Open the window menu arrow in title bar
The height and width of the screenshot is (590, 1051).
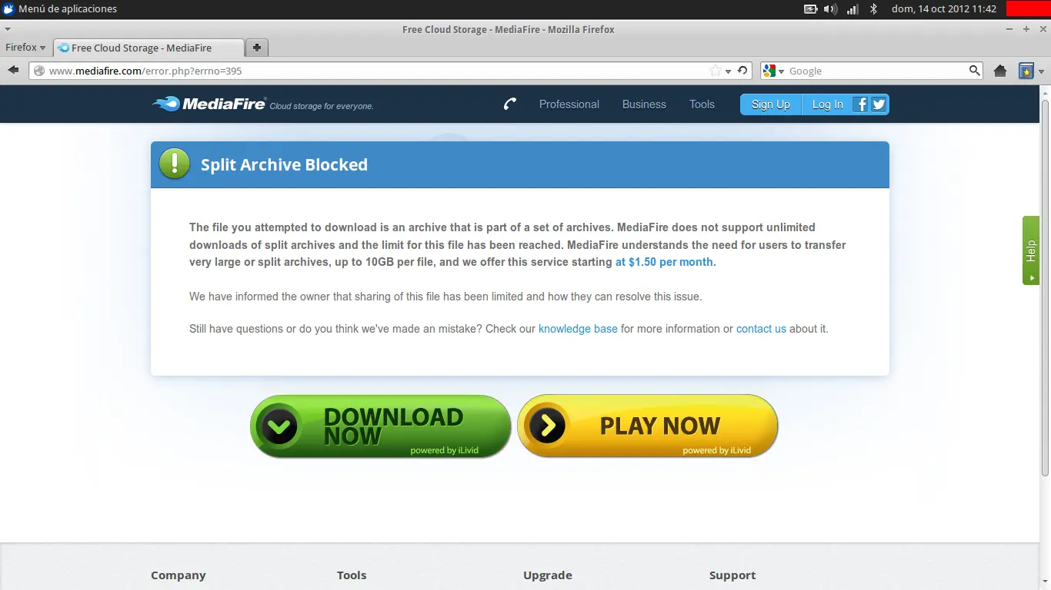8,29
